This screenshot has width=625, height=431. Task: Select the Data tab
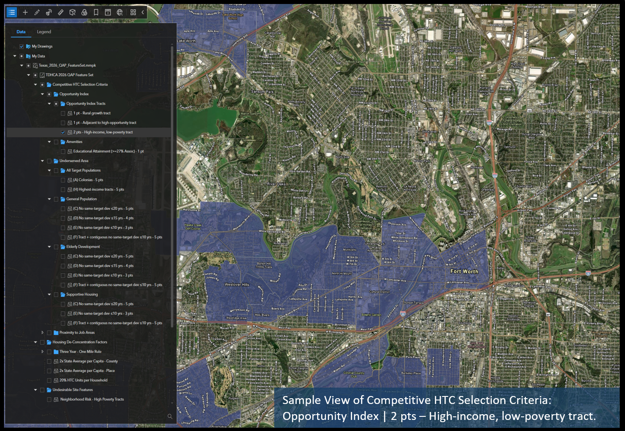(21, 31)
